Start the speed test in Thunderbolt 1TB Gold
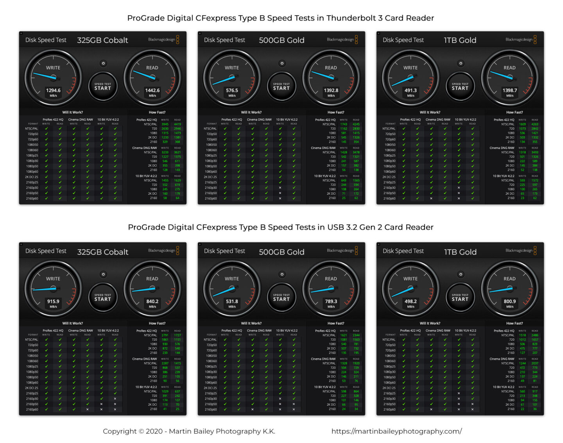 point(460,86)
